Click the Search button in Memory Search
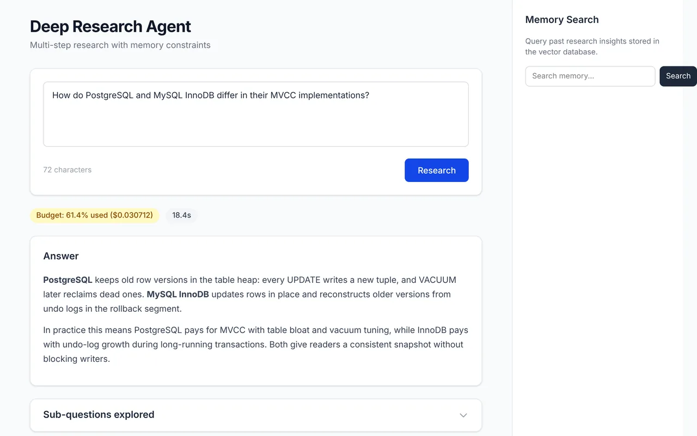The width and height of the screenshot is (697, 436). tap(678, 76)
